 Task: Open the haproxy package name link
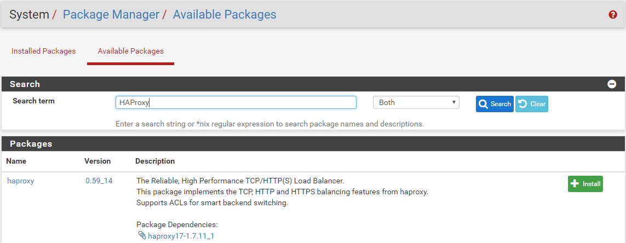coord(20,181)
